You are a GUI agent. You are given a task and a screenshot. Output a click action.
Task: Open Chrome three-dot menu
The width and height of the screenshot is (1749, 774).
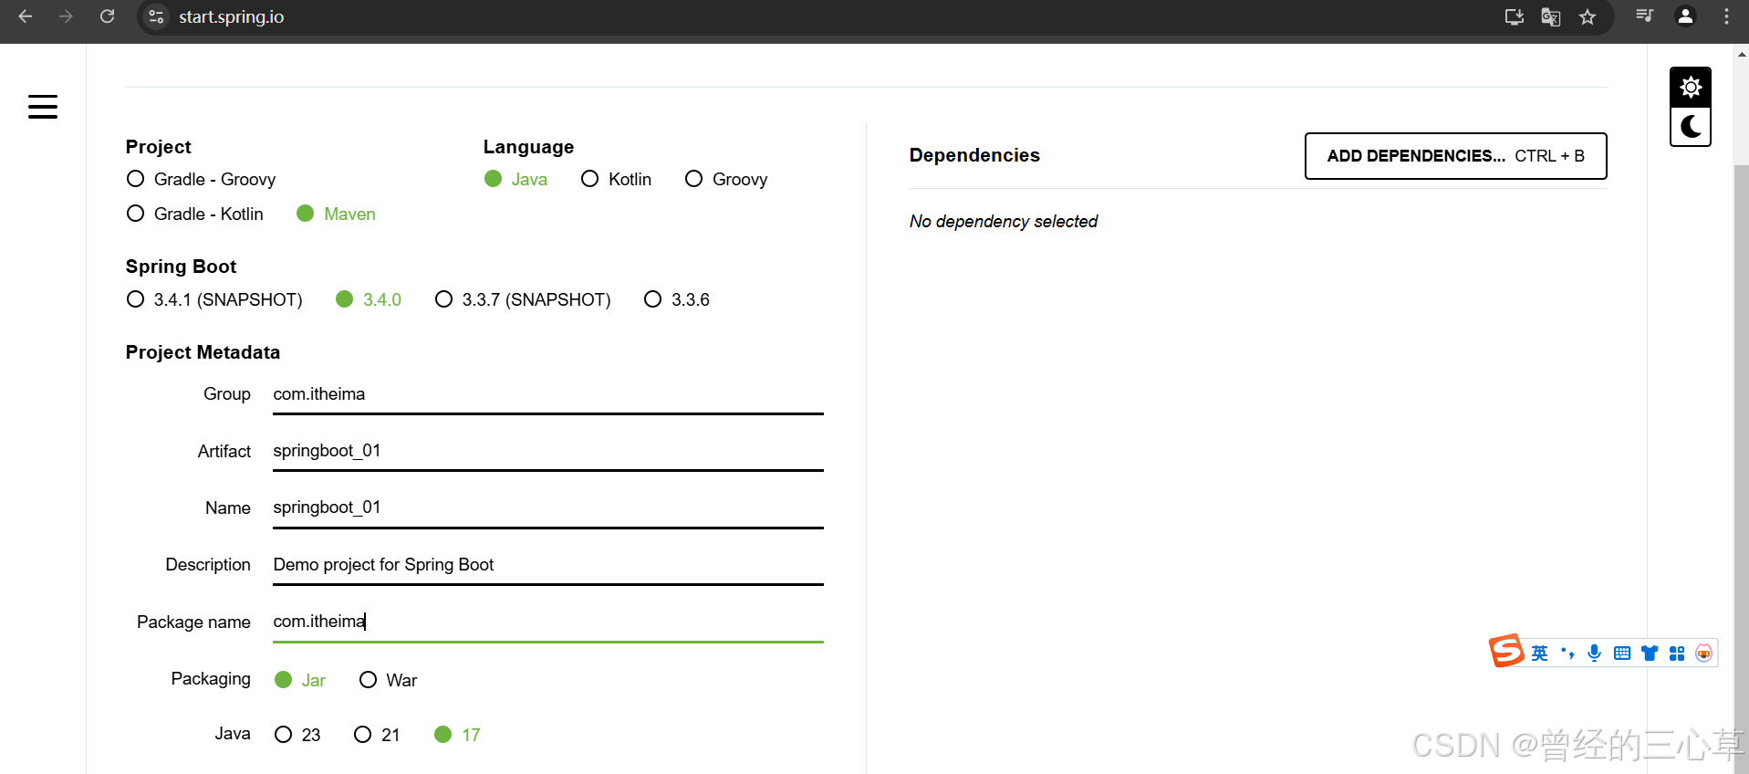1726,16
